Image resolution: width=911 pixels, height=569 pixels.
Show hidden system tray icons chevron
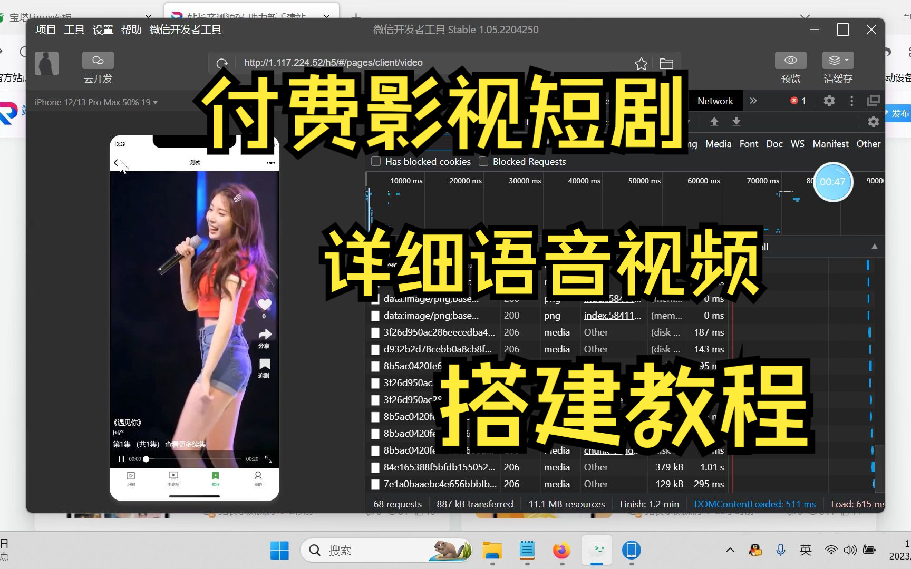730,551
